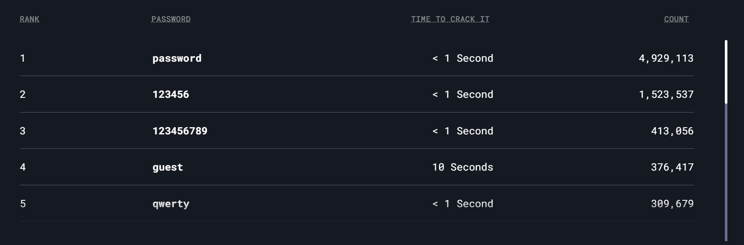Click the count value 4,929,113

pos(666,58)
